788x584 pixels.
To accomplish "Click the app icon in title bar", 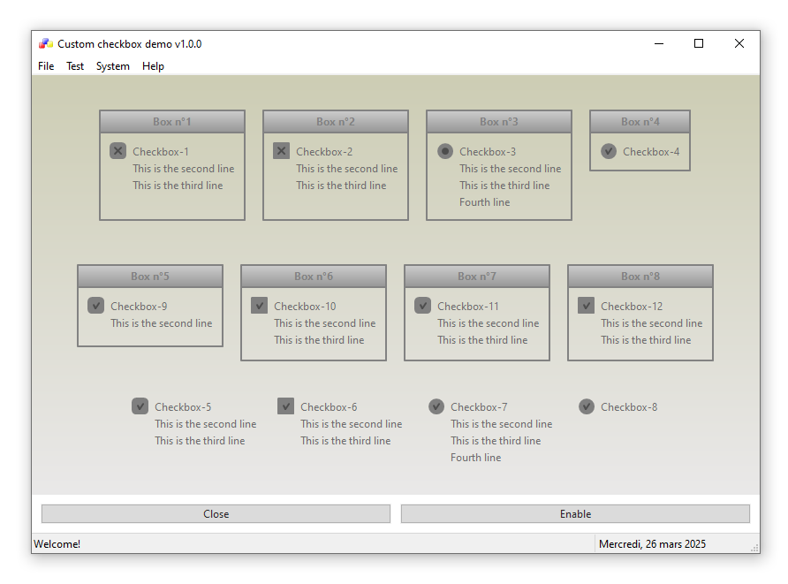I will tap(46, 43).
